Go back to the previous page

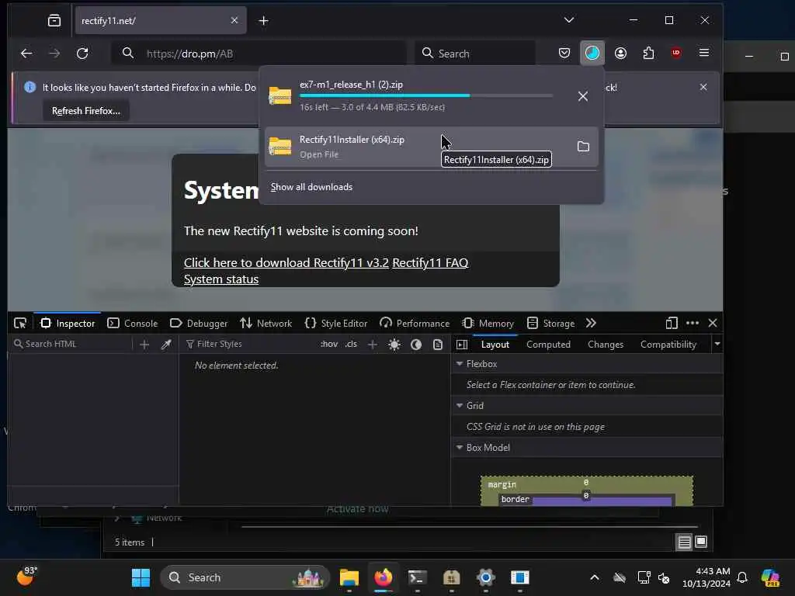click(26, 54)
